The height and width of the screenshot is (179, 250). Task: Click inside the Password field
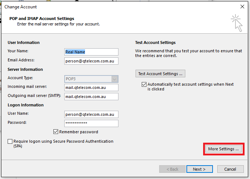(x=91, y=123)
